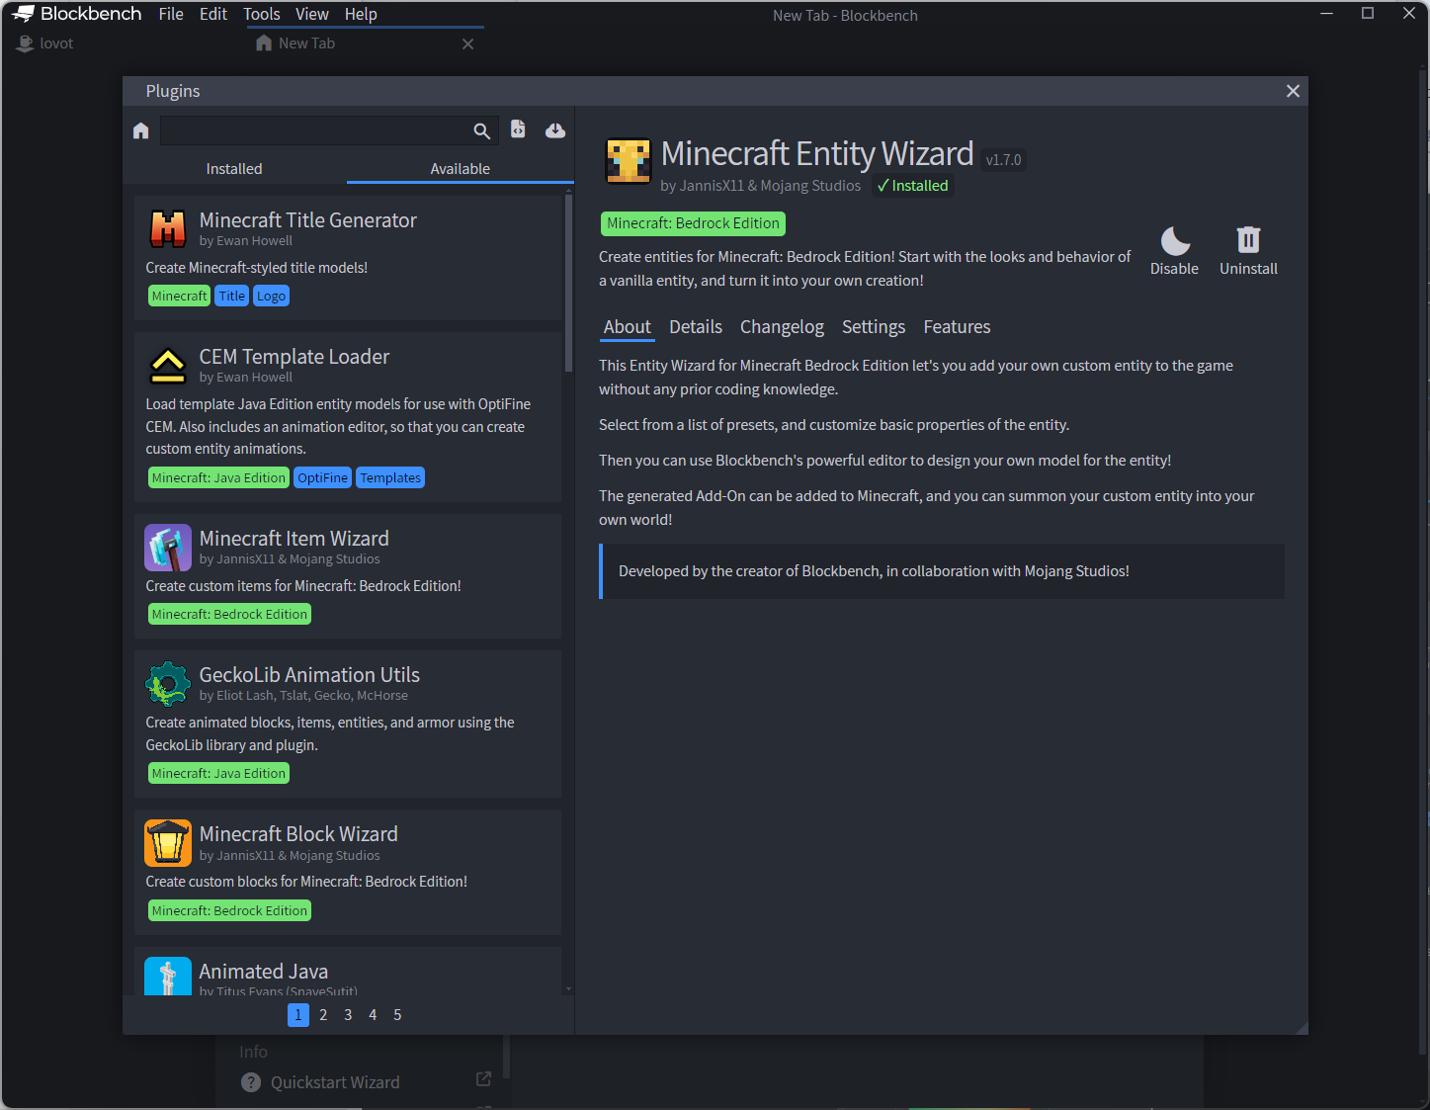Select current page 1 button

[x=298, y=1015]
